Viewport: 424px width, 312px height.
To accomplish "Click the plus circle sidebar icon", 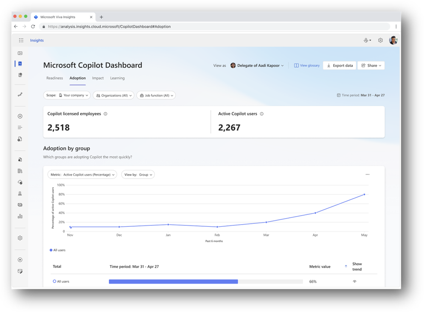I will (20, 116).
